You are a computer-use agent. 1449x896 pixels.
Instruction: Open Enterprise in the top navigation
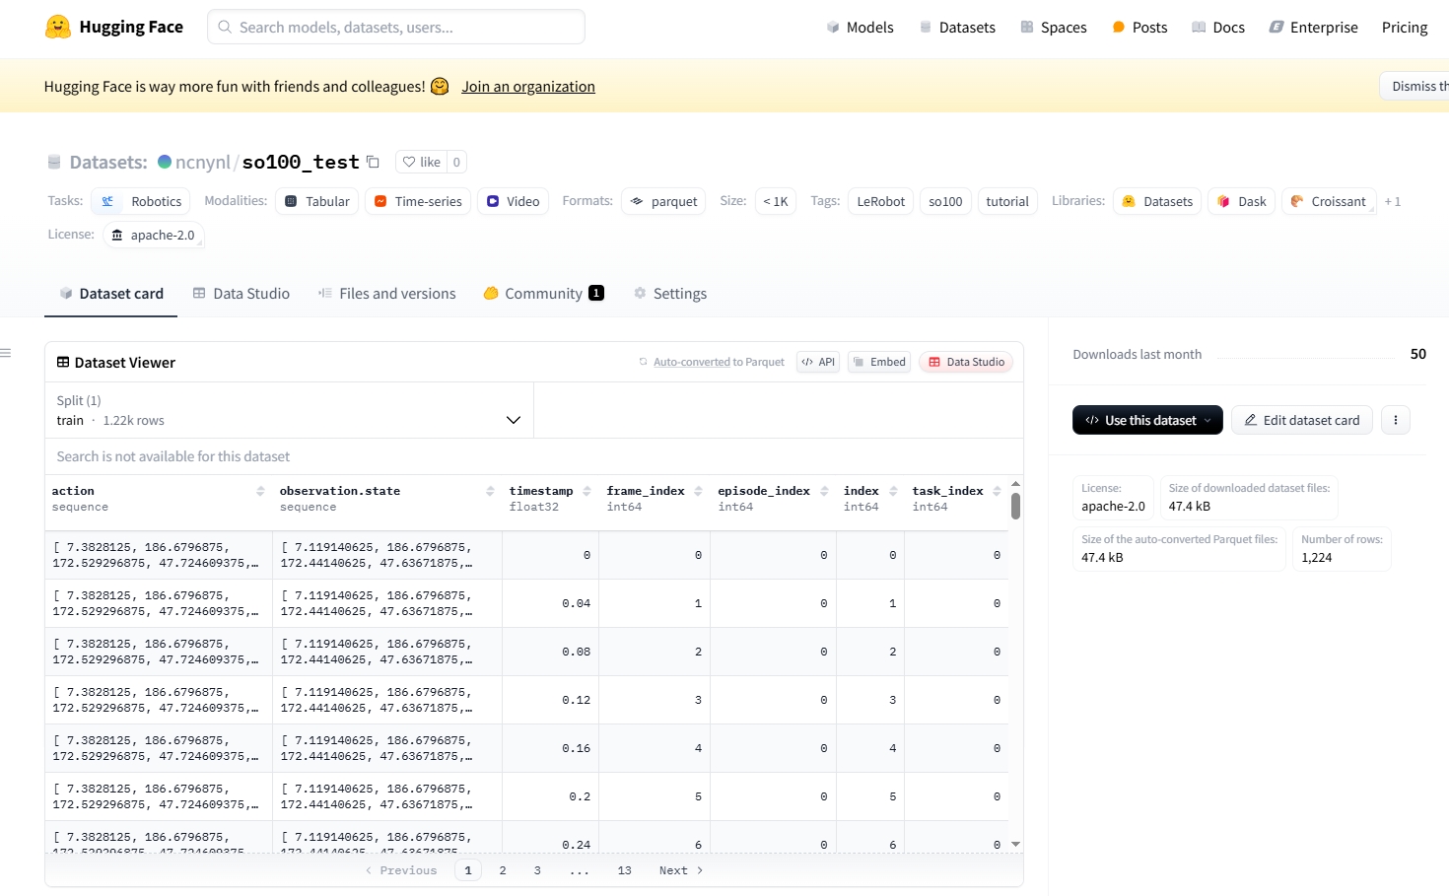pyautogui.click(x=1314, y=28)
